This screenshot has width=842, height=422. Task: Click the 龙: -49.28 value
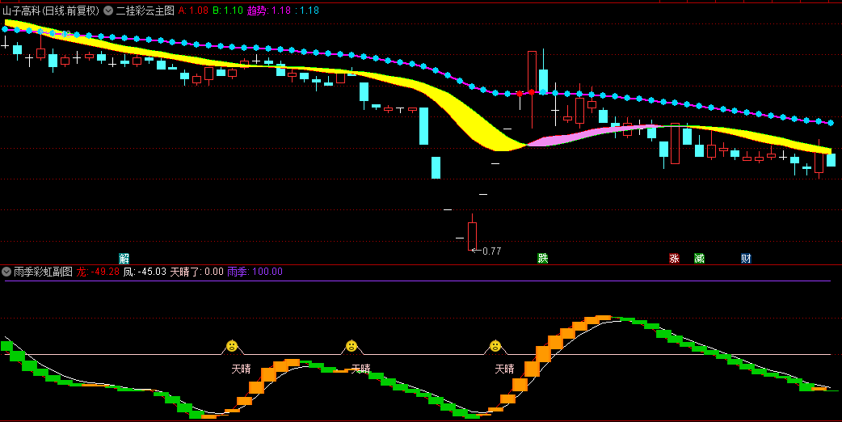(98, 272)
